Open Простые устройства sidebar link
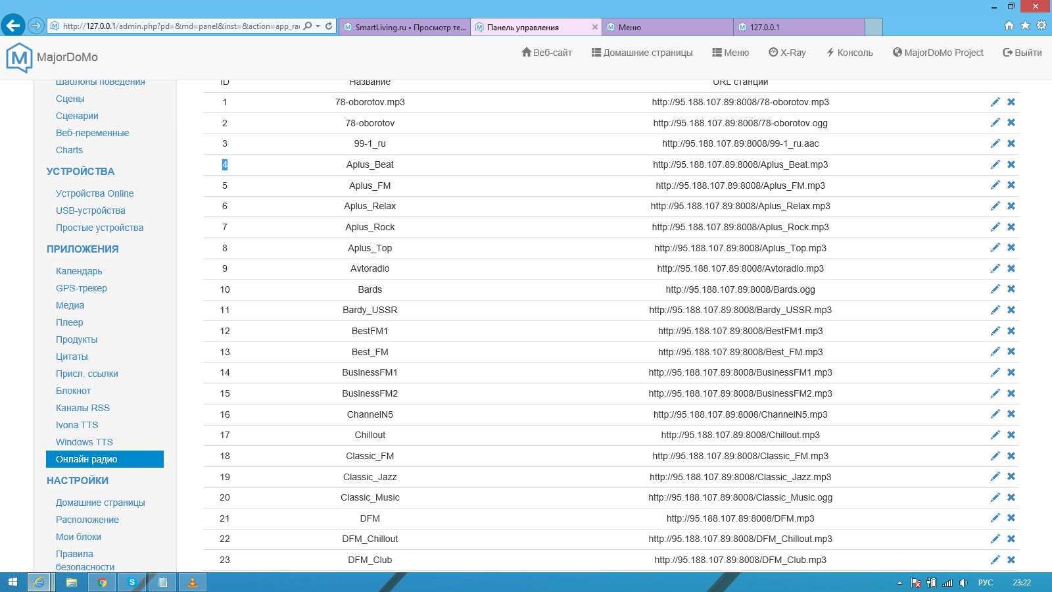The height and width of the screenshot is (592, 1052). point(99,228)
